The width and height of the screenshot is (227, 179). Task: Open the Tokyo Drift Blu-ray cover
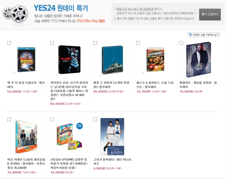pyautogui.click(x=155, y=59)
